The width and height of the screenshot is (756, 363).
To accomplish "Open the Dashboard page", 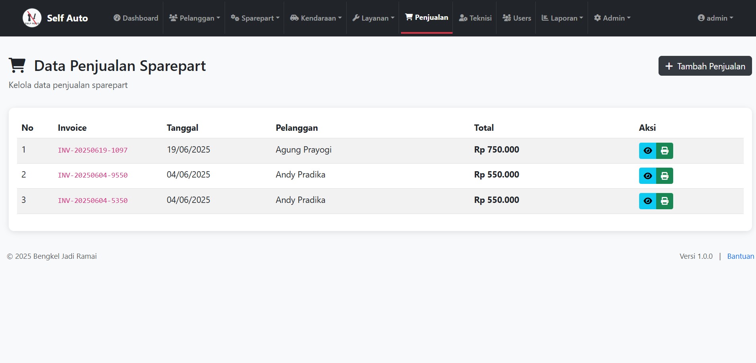I will (136, 18).
